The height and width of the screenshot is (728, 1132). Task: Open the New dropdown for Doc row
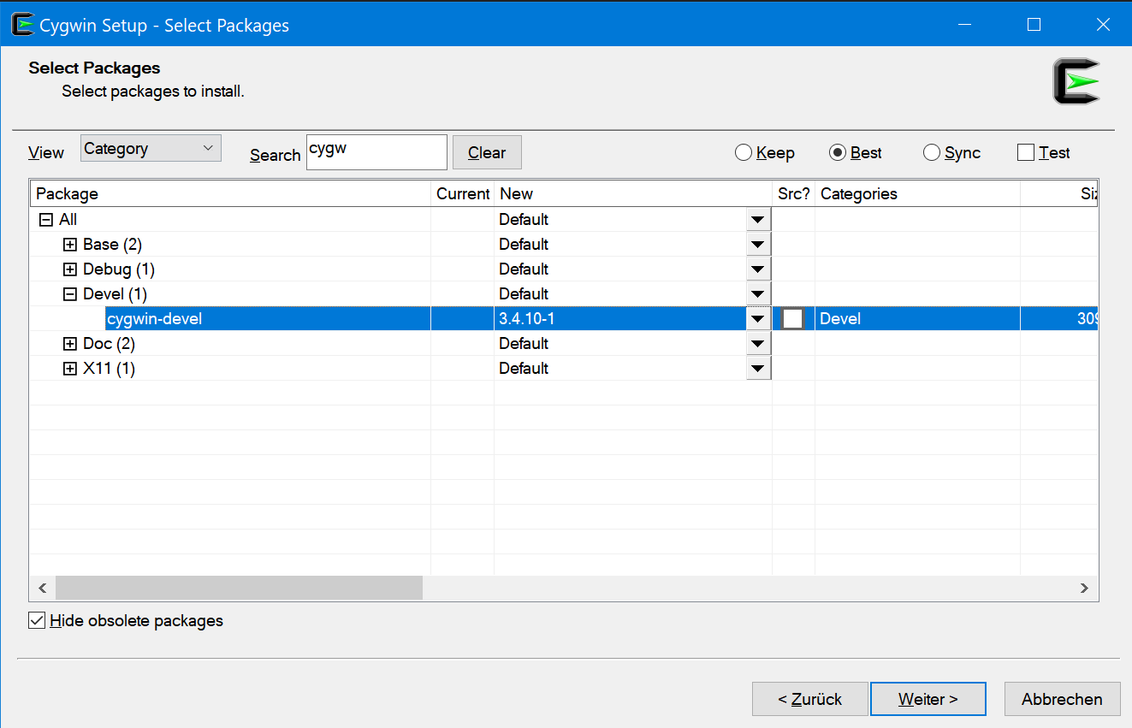tap(758, 344)
